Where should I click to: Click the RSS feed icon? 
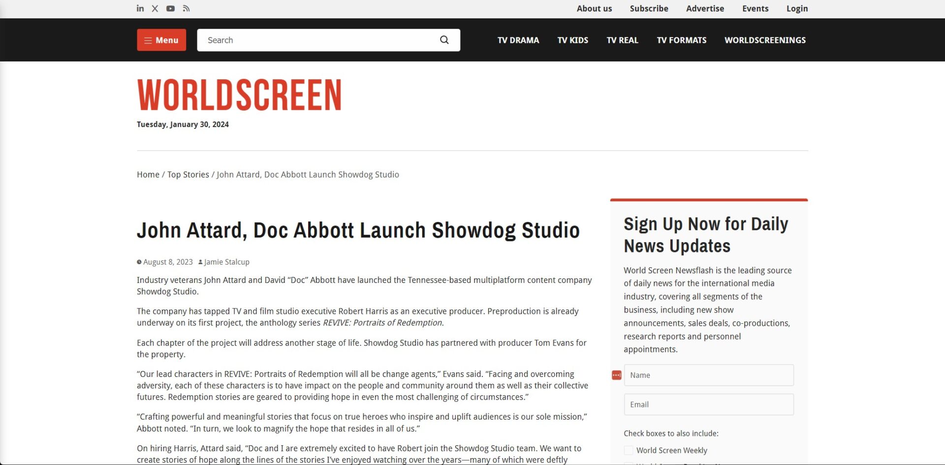pyautogui.click(x=186, y=8)
